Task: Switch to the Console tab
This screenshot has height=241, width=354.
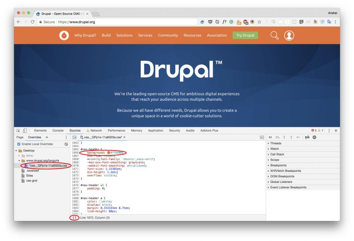Action: point(58,131)
